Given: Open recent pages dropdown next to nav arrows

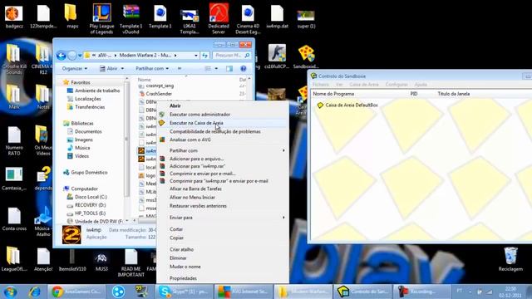Looking at the screenshot, I should tap(80, 56).
